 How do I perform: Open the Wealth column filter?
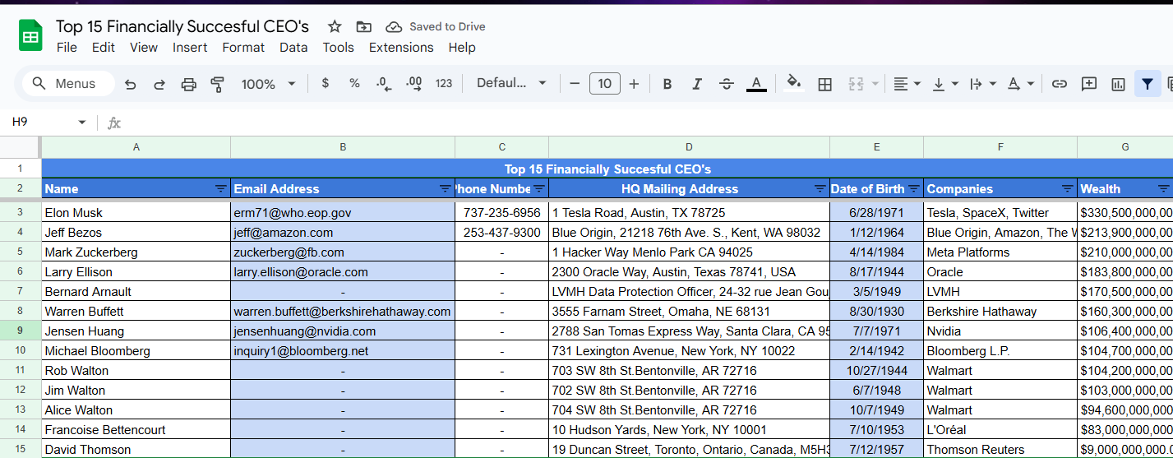tap(1163, 189)
